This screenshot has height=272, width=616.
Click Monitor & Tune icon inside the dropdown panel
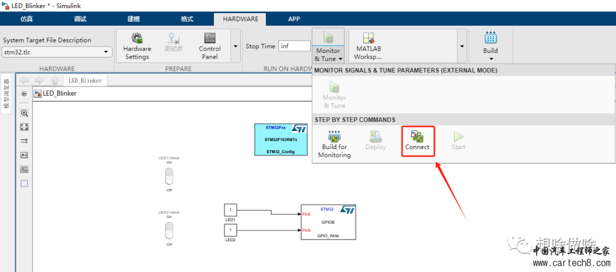334,86
